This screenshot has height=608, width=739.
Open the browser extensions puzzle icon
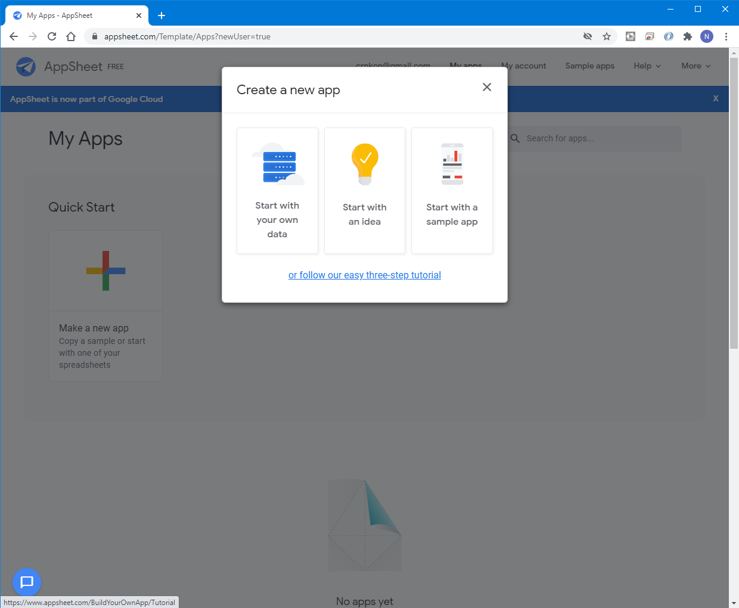coord(688,36)
